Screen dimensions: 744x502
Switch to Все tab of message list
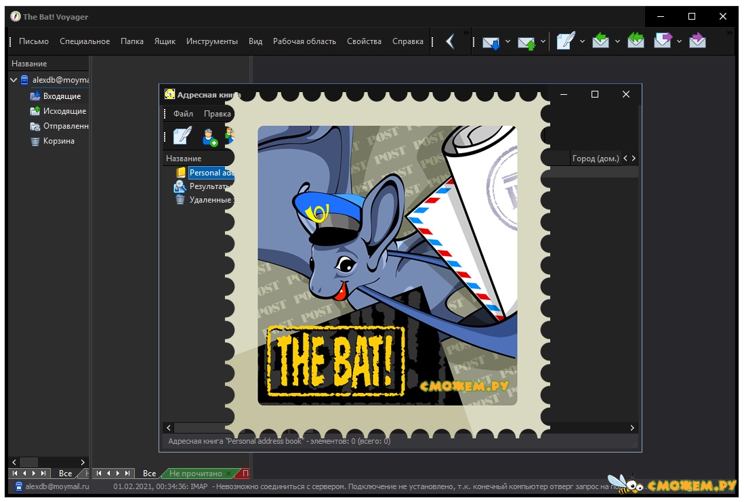pos(150,474)
